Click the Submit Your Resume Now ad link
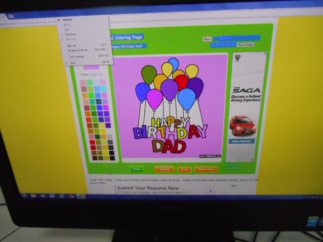The width and height of the screenshot is (323, 242). 148,188
